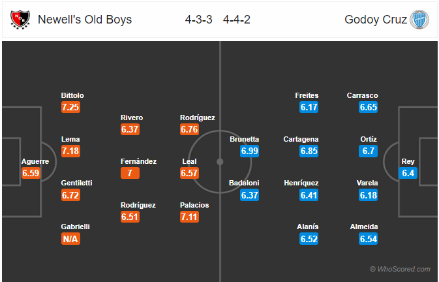Open the Newell's Old Boys team name
The width and height of the screenshot is (439, 282).
(85, 20)
